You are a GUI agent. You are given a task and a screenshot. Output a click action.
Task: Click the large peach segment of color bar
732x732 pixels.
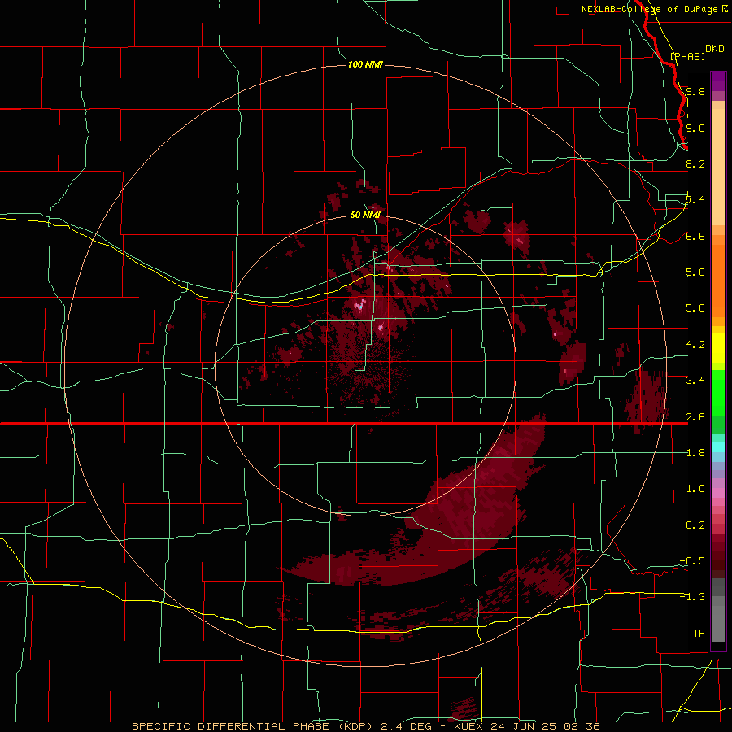click(718, 167)
